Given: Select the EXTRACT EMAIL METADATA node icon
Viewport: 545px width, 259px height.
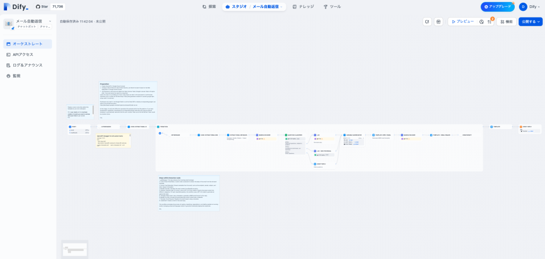Looking at the screenshot, I should point(228,135).
